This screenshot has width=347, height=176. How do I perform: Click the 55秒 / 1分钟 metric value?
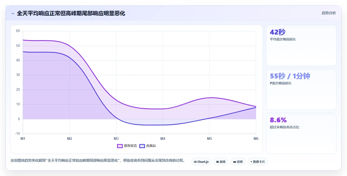coord(290,76)
